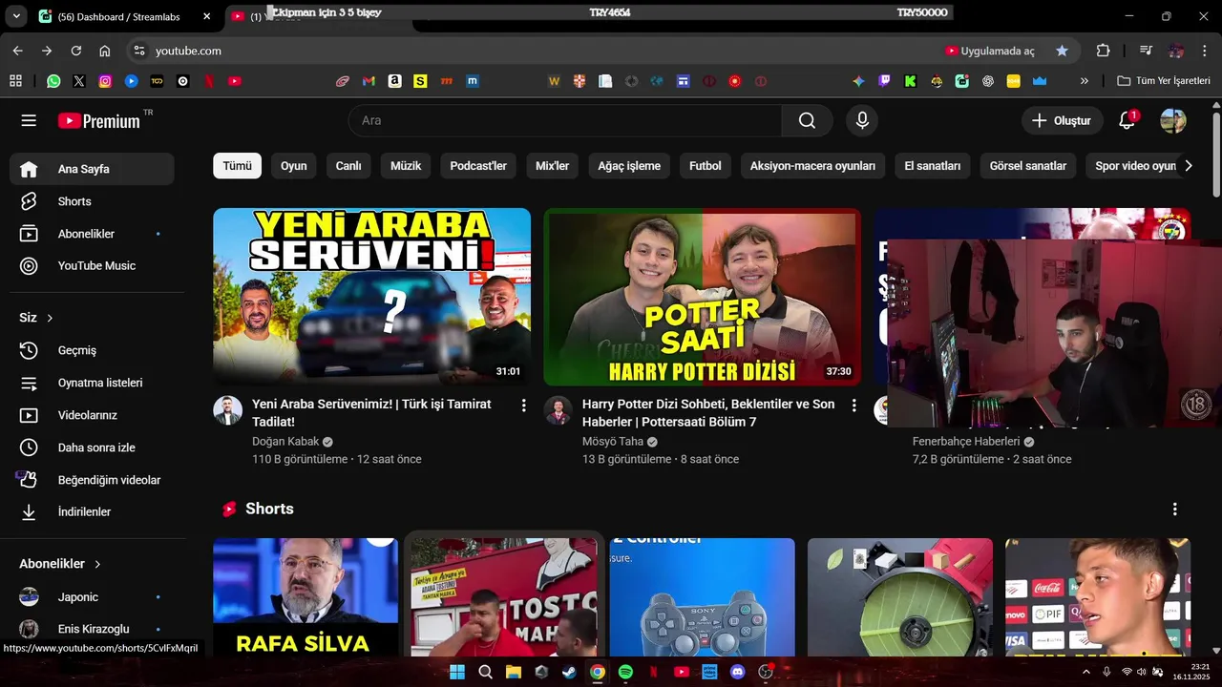Click the Oluştur create button
This screenshot has height=687, width=1222.
tap(1061, 120)
